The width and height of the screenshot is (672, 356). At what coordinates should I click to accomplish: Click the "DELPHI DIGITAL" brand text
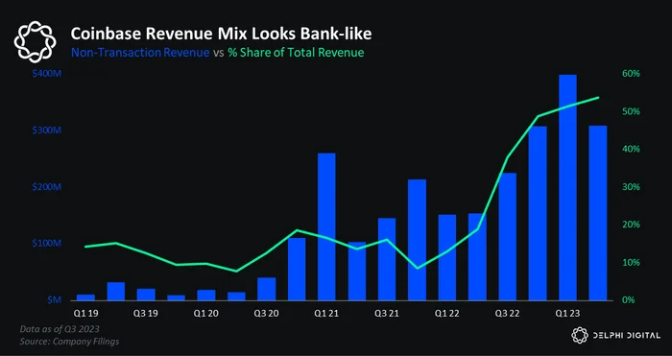coord(627,336)
